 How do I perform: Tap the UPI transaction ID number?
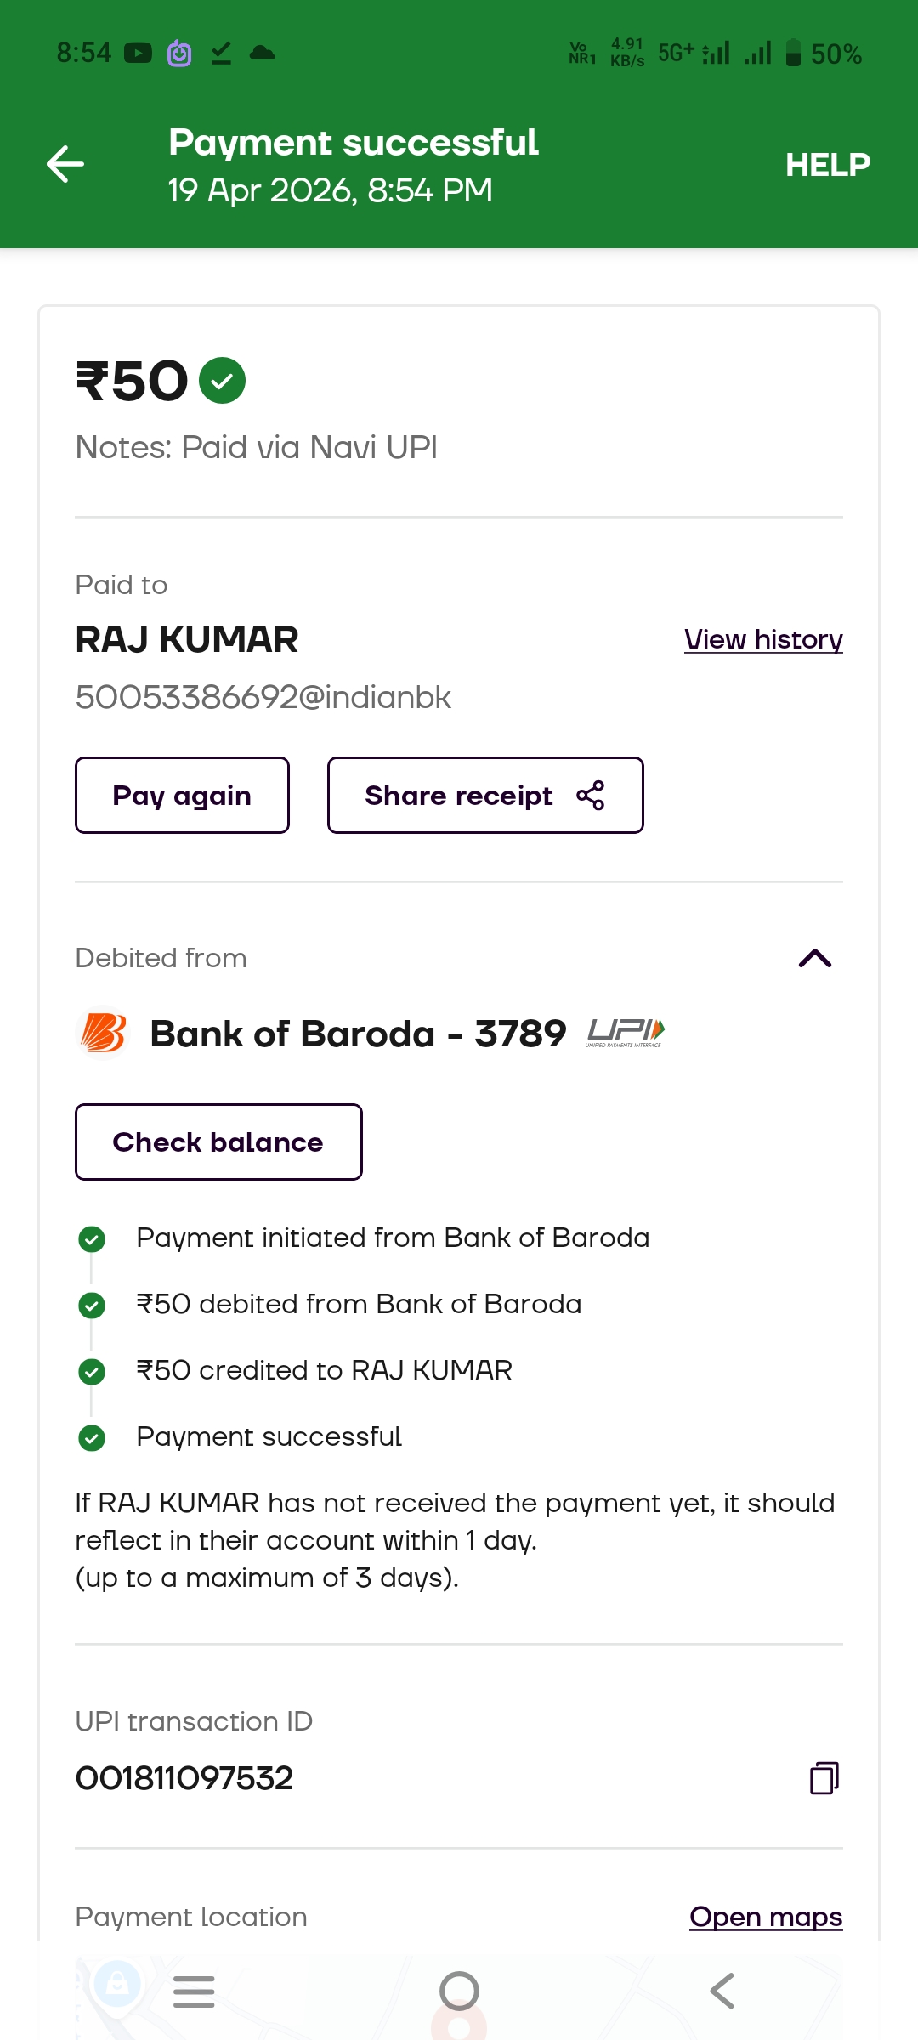[184, 1778]
